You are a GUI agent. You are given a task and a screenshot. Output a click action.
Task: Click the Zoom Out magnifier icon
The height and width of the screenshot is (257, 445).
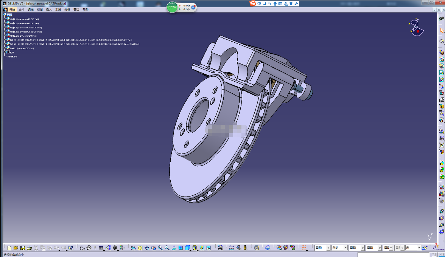167,248
